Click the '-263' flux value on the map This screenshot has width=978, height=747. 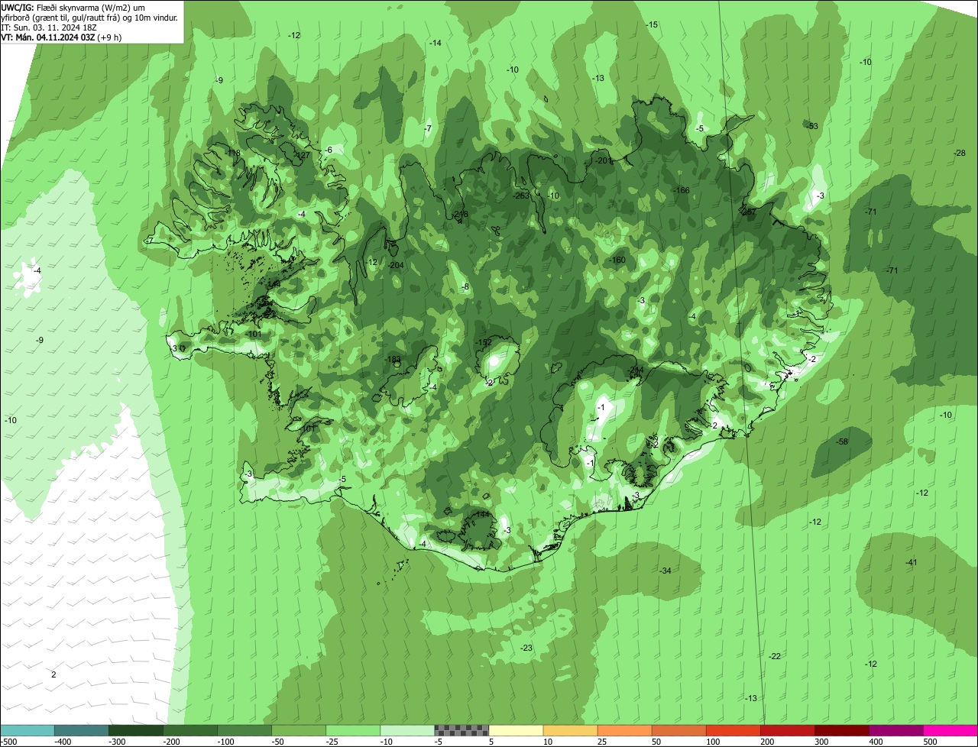click(x=522, y=196)
